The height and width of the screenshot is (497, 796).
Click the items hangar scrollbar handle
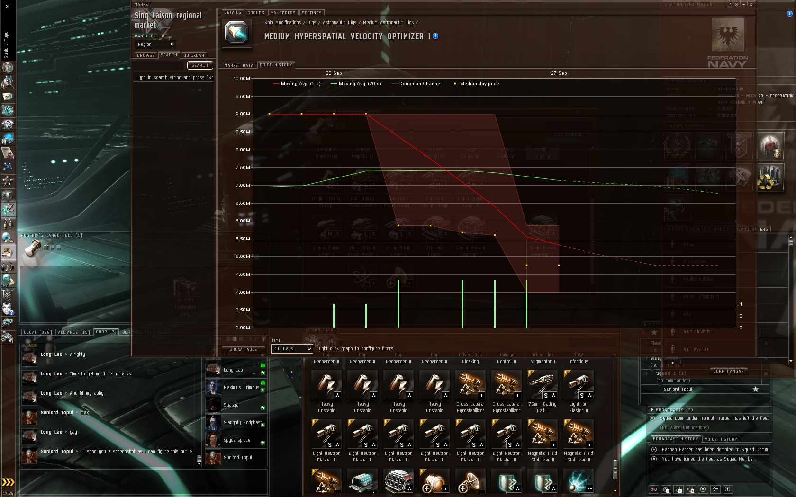(615, 469)
